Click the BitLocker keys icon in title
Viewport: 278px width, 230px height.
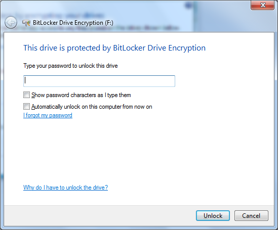coord(26,23)
